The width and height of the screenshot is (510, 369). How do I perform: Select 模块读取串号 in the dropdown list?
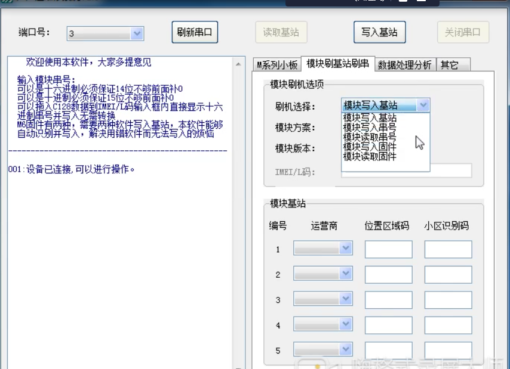tap(385, 137)
